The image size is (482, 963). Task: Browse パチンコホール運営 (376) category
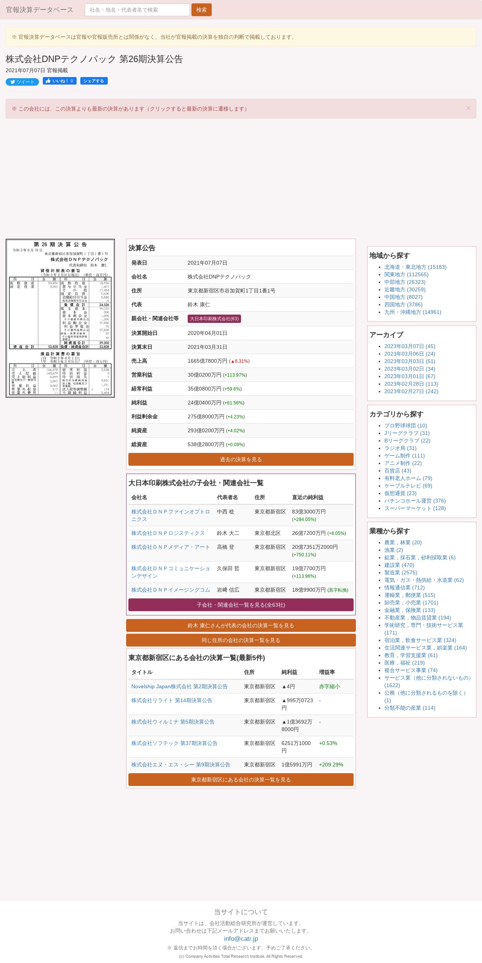point(415,501)
